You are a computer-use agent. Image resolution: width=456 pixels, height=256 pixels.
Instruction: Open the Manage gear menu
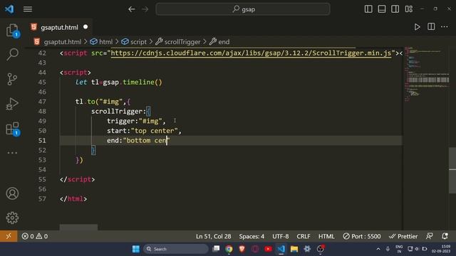(12, 218)
